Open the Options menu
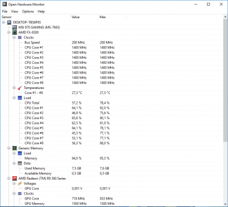This screenshot has height=207, width=228. point(28,11)
